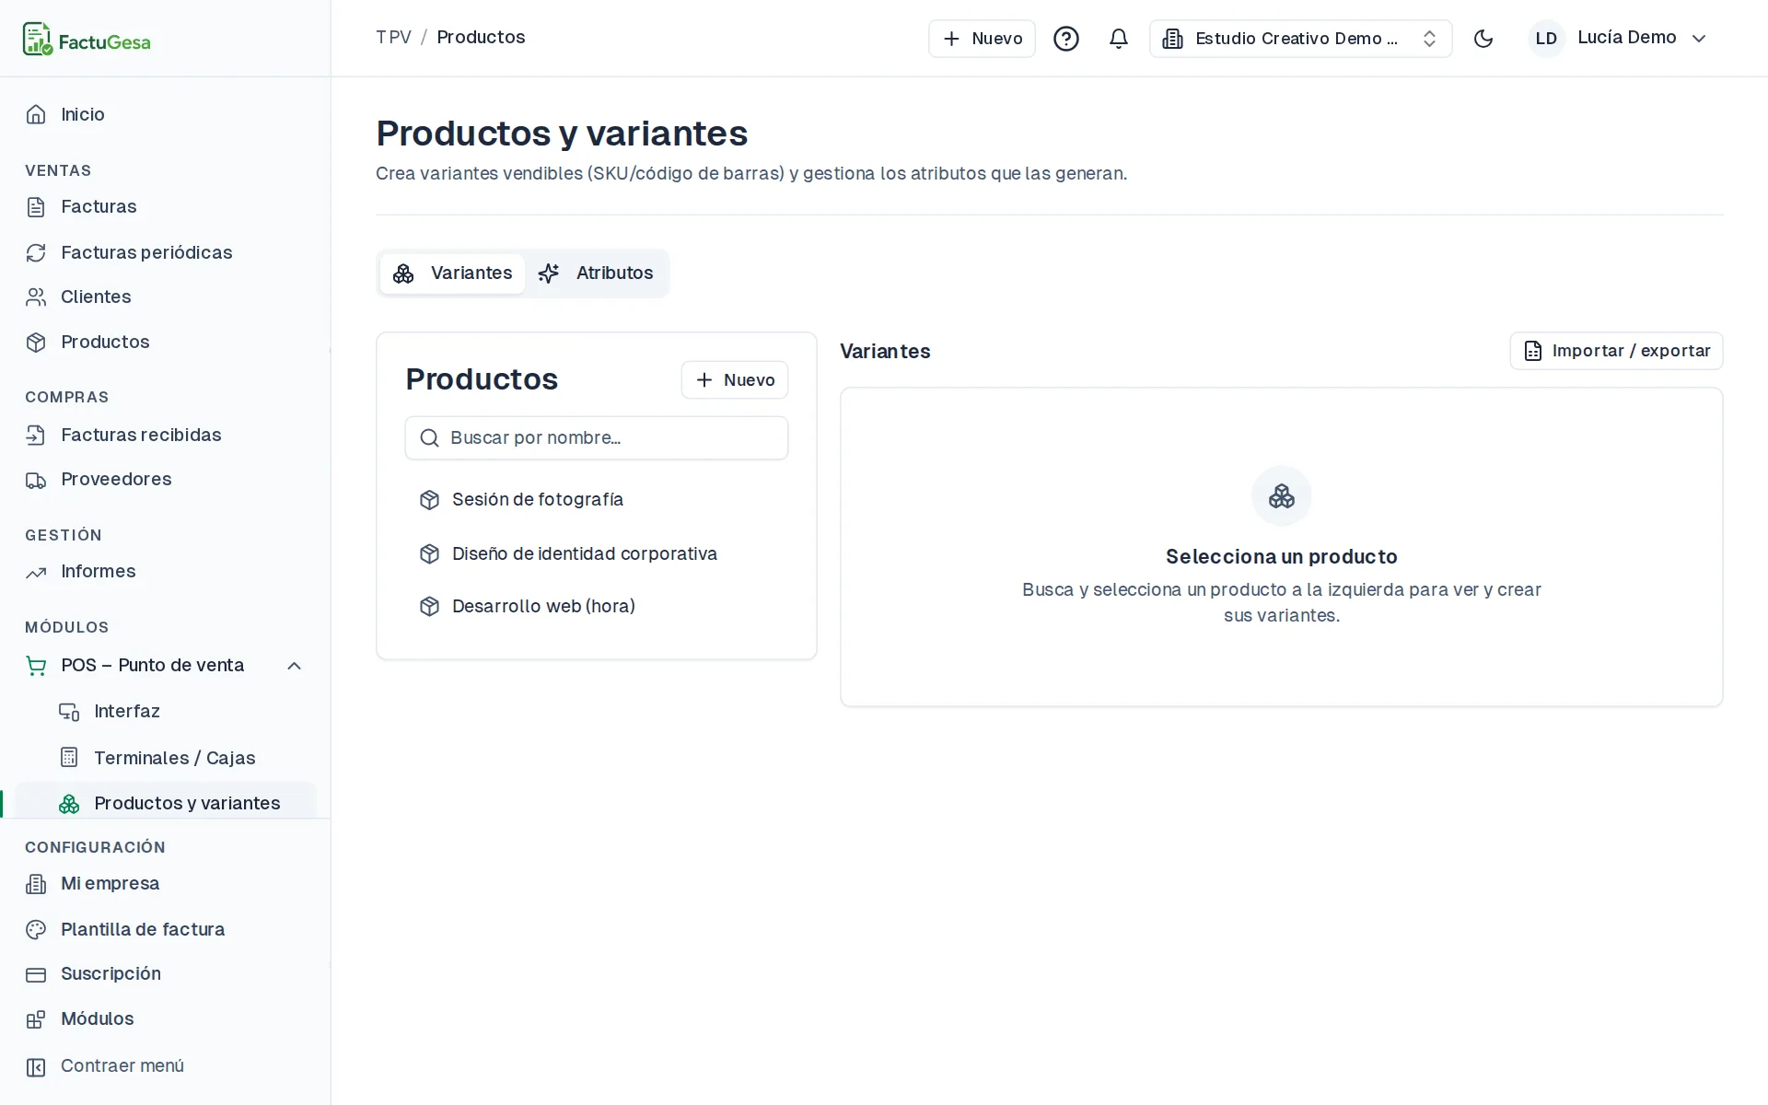1768x1105 pixels.
Task: Open Suscripción in the sidebar
Action: tap(165, 973)
